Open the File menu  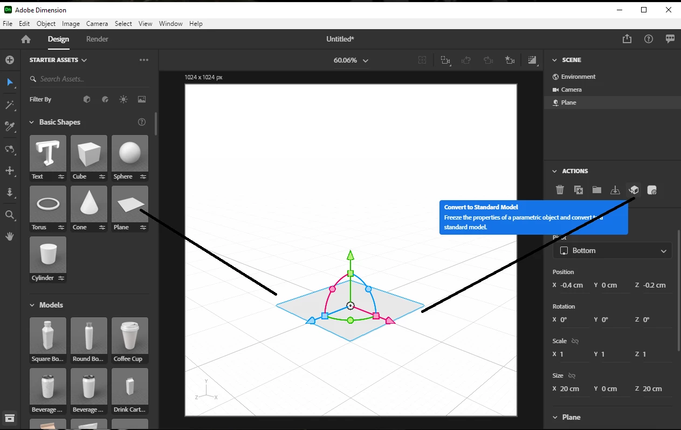click(8, 24)
